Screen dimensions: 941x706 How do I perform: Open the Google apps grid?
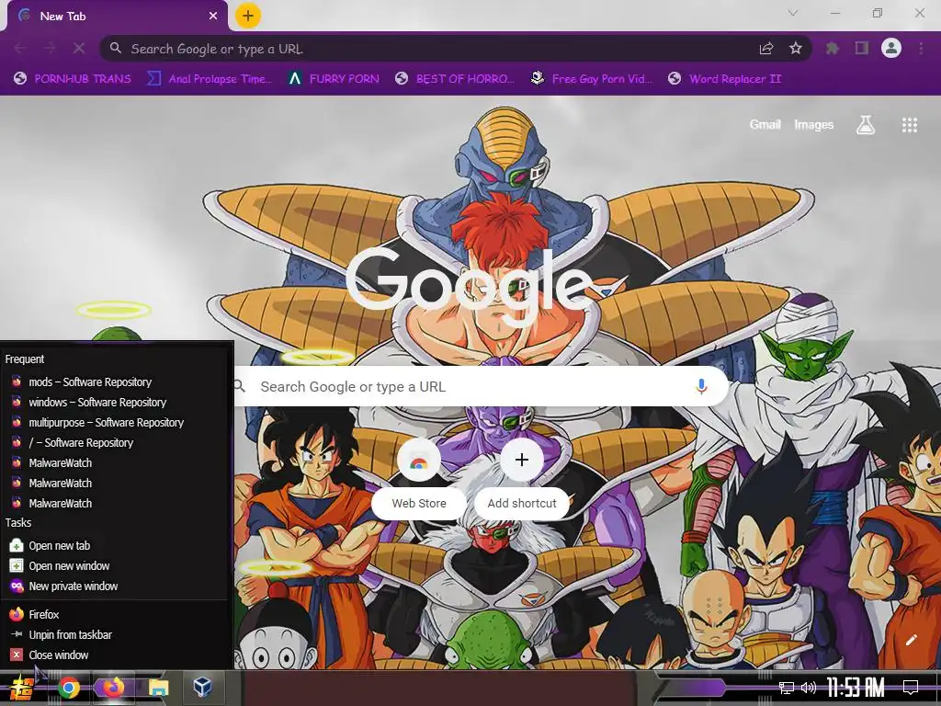910,125
